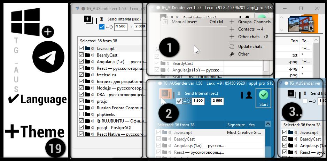This screenshot has height=161, width=327.
Task: Click the Тип column header
Action: pyautogui.click(x=294, y=41)
